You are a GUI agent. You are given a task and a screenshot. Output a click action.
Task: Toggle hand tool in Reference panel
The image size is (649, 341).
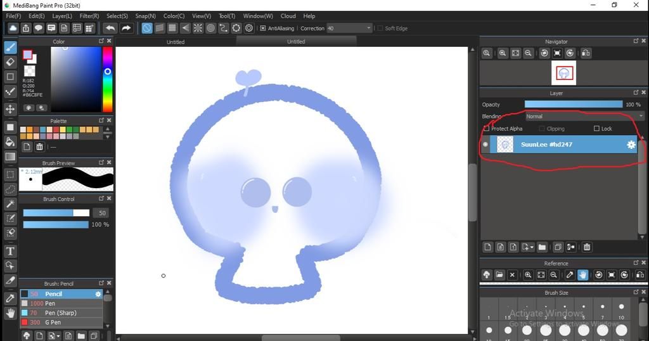coord(583,275)
